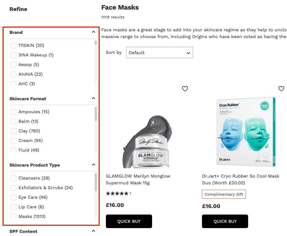This screenshot has height=236, width=287.
Task: Open the Sort by dropdown
Action: [159, 53]
